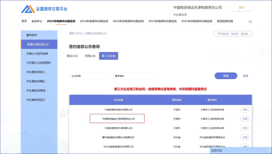This screenshot has height=154, width=272.
Task: Switch to the 煤炭企业 tab
Action: tap(72, 56)
